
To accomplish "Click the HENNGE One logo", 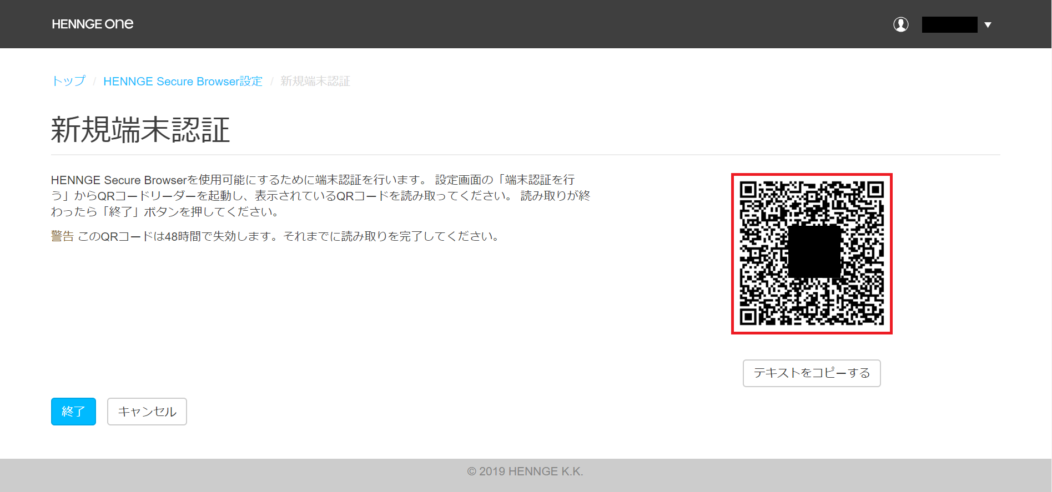I will 92,24.
